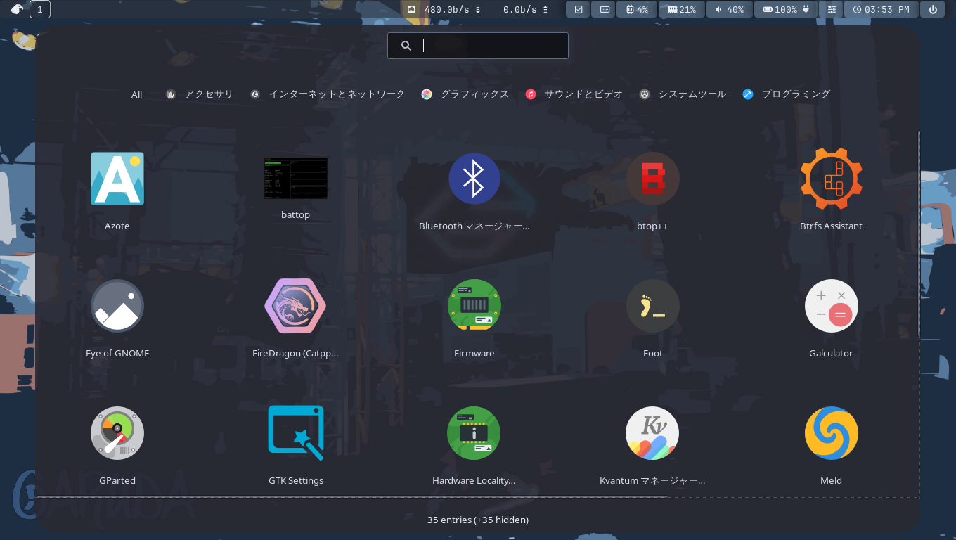This screenshot has width=956, height=540.
Task: Click the "35 entries (+35 hidden)" status text
Action: click(x=478, y=520)
